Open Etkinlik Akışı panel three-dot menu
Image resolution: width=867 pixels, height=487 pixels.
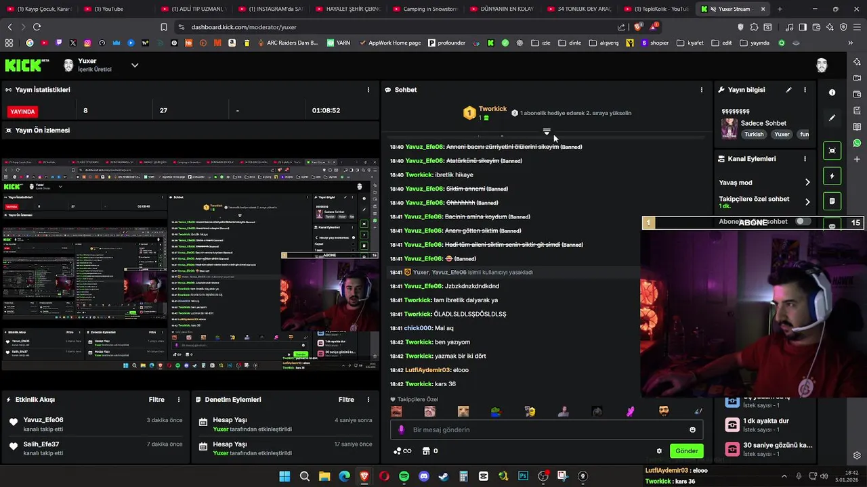point(179,400)
